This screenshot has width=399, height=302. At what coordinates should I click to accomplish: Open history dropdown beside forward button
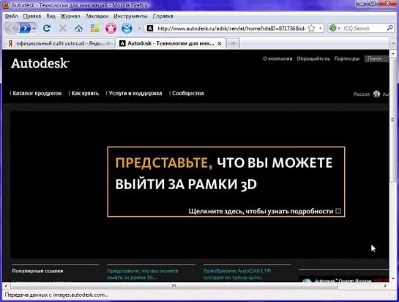pyautogui.click(x=34, y=29)
